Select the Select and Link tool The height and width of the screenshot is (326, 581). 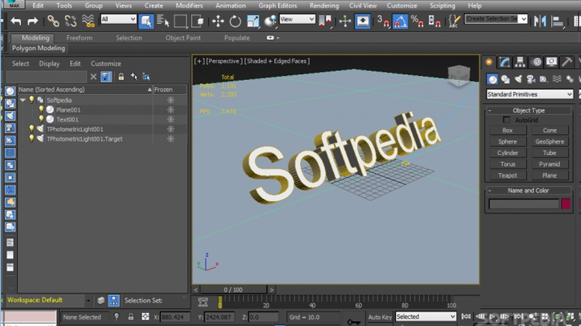click(x=53, y=21)
